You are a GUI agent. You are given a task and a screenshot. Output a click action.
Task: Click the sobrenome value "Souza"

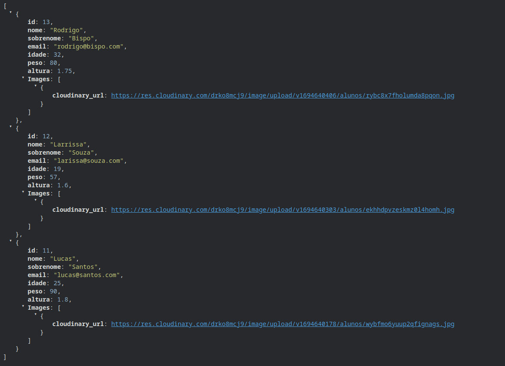[83, 152]
